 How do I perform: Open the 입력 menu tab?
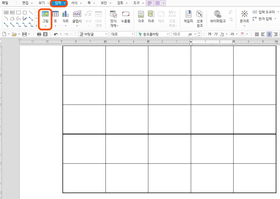(58, 3)
